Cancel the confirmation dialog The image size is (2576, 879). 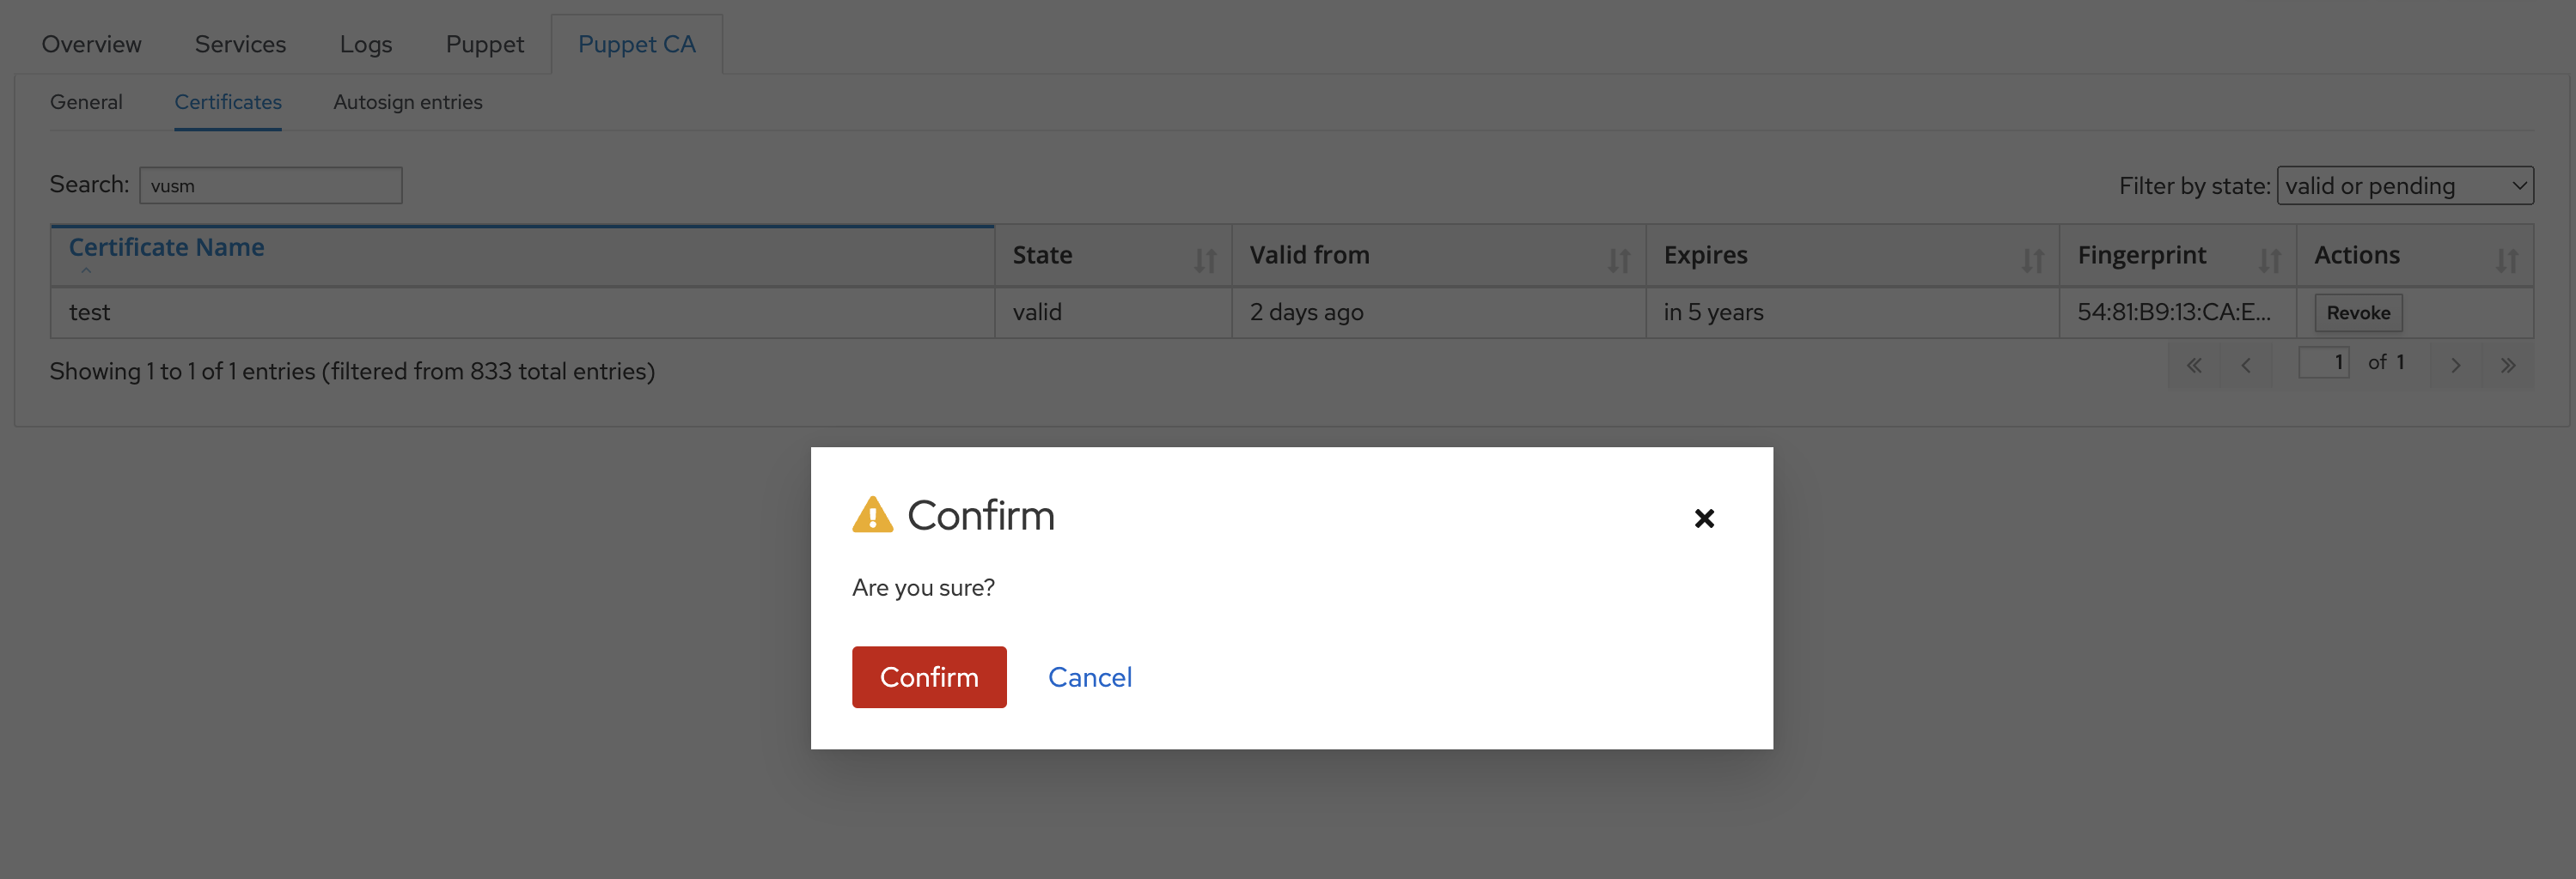tap(1090, 677)
